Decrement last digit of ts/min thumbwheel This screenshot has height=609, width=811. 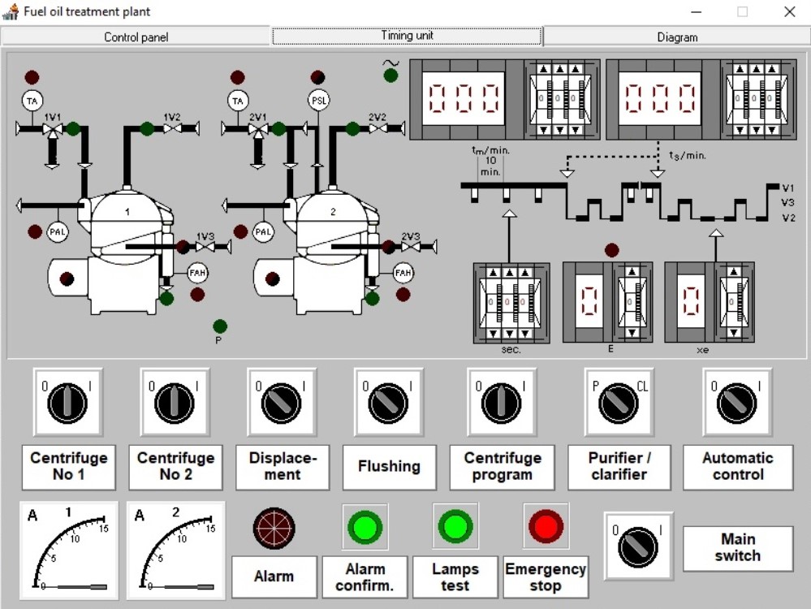click(x=772, y=130)
